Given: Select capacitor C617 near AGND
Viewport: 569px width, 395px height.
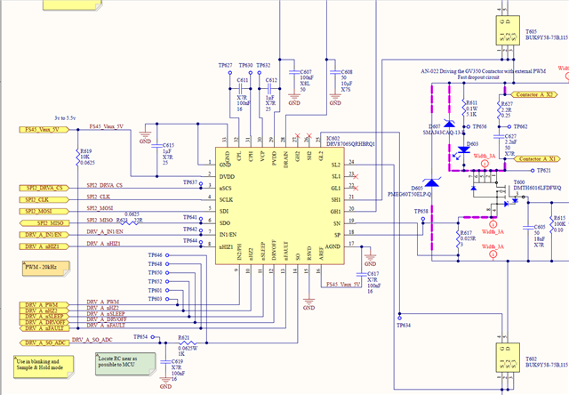Looking at the screenshot, I should pos(362,274).
